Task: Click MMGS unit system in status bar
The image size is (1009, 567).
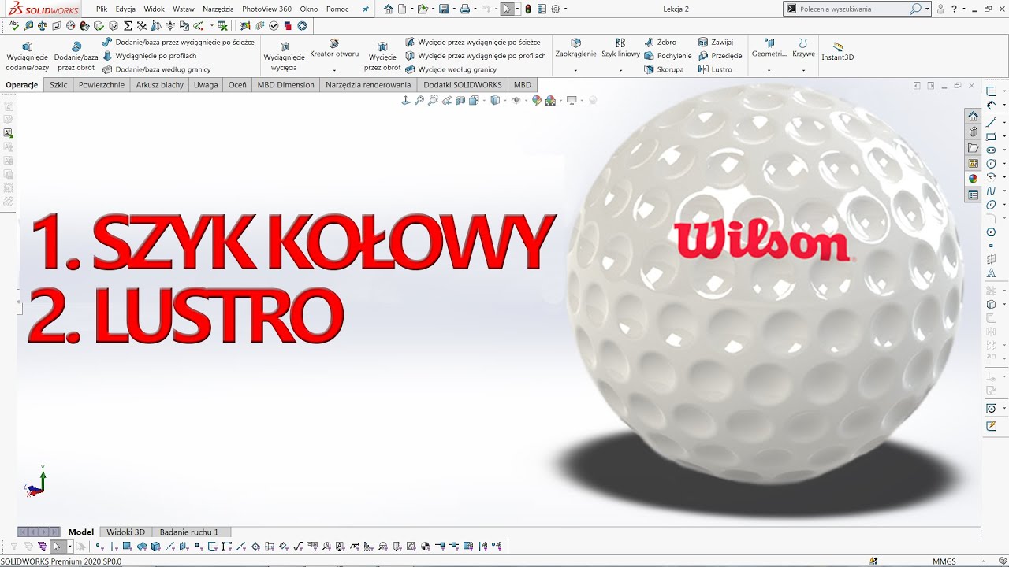Action: pos(944,561)
